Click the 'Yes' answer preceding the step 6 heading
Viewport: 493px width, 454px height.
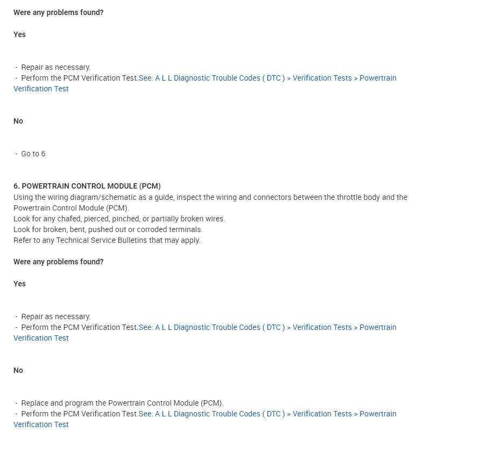tap(20, 34)
